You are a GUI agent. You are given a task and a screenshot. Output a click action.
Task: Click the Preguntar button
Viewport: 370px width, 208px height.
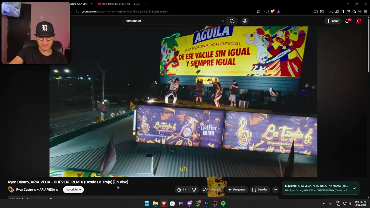(x=237, y=190)
